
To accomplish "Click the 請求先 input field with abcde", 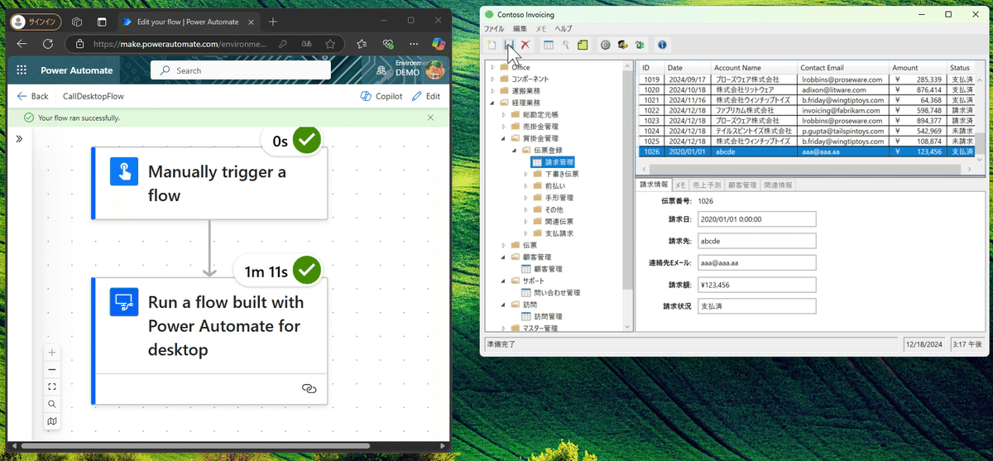I will click(756, 241).
